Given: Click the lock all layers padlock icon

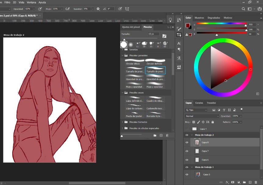Looking at the screenshot, I should 213,122.
